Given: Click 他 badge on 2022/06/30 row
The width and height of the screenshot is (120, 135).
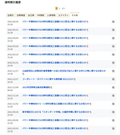Looking at the screenshot, I should pos(113,22).
